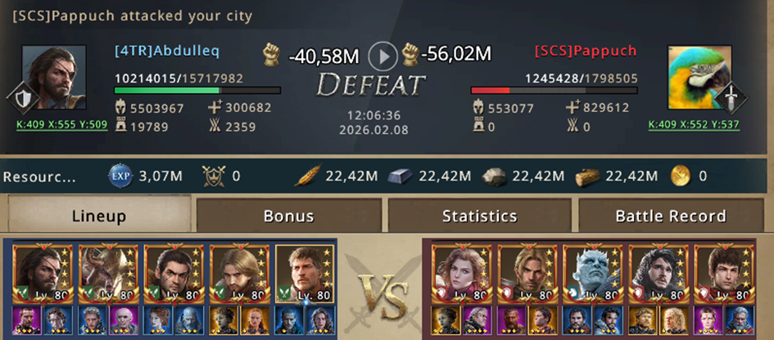
Task: Open the Statistics tab
Action: [479, 215]
